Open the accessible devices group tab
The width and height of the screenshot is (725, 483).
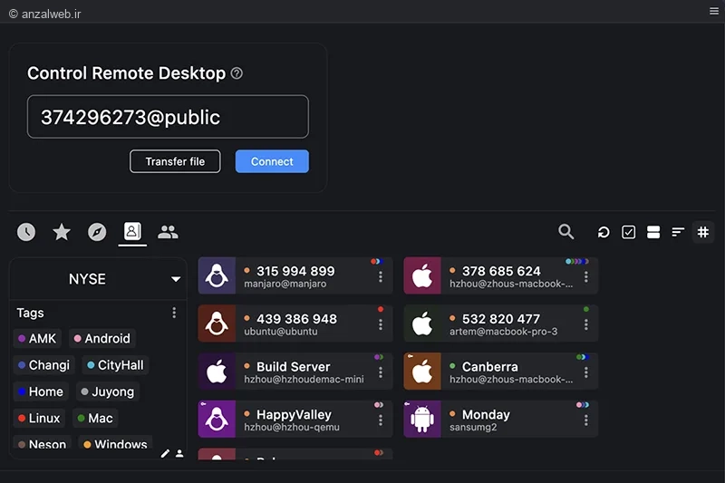168,232
